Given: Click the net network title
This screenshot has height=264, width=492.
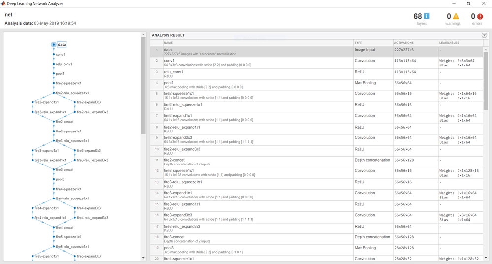Looking at the screenshot, I should pyautogui.click(x=9, y=15).
